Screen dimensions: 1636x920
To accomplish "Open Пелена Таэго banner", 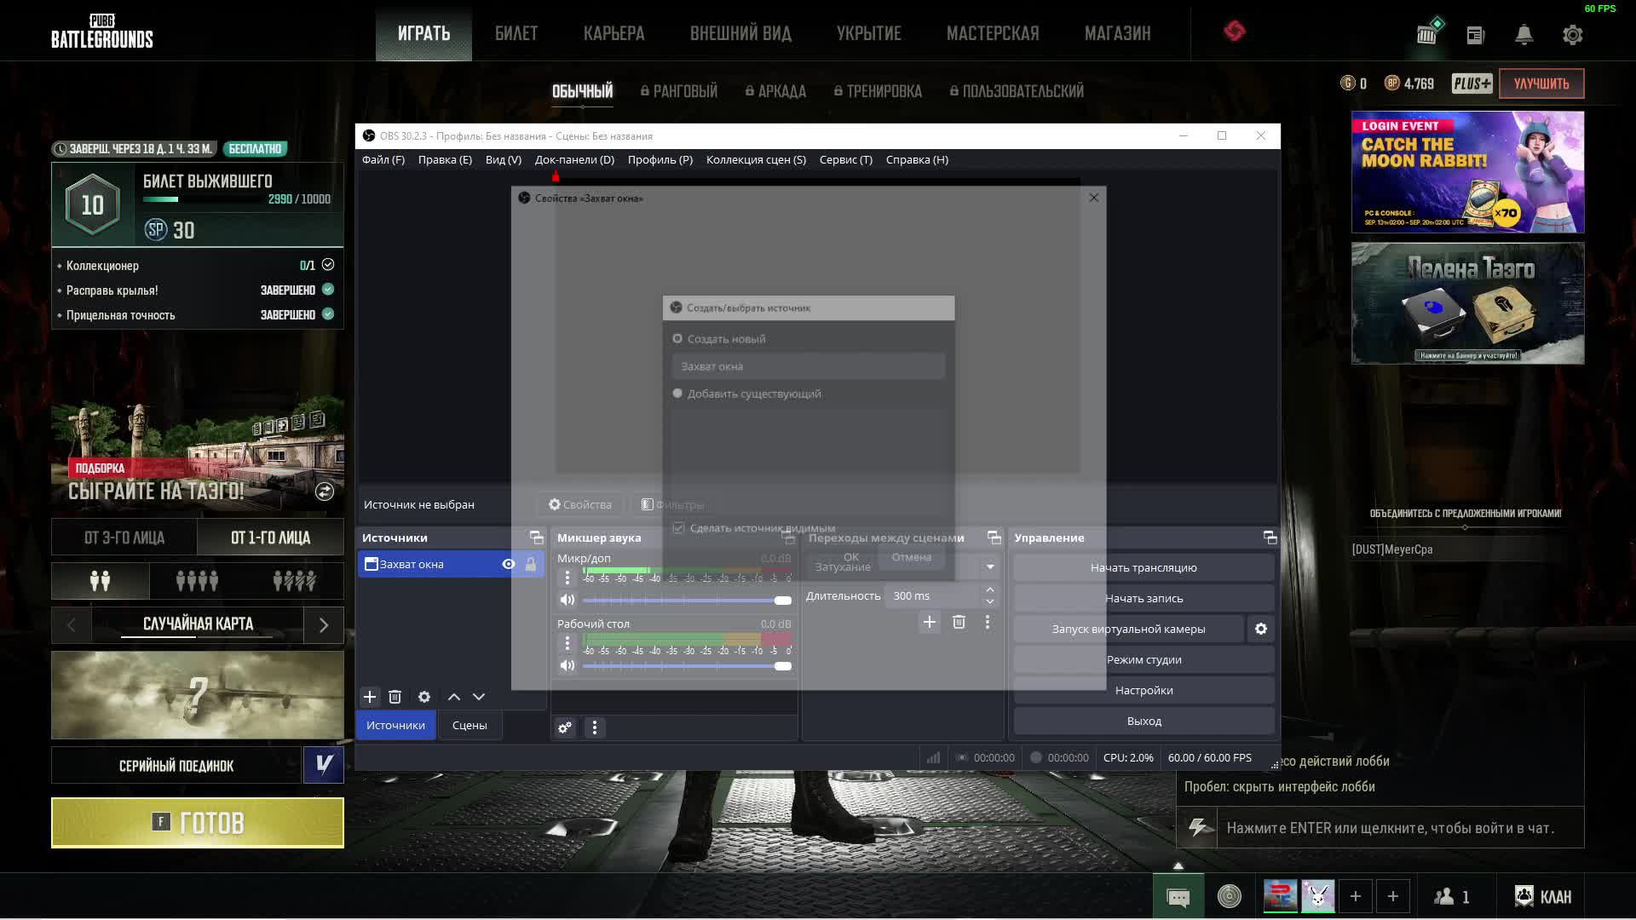I will [x=1467, y=303].
